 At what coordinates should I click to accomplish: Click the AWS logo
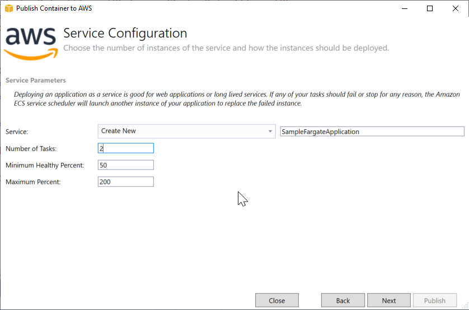click(31, 44)
